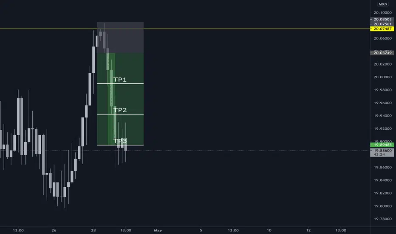Click the 20.10000 level on price scale

[x=382, y=13]
